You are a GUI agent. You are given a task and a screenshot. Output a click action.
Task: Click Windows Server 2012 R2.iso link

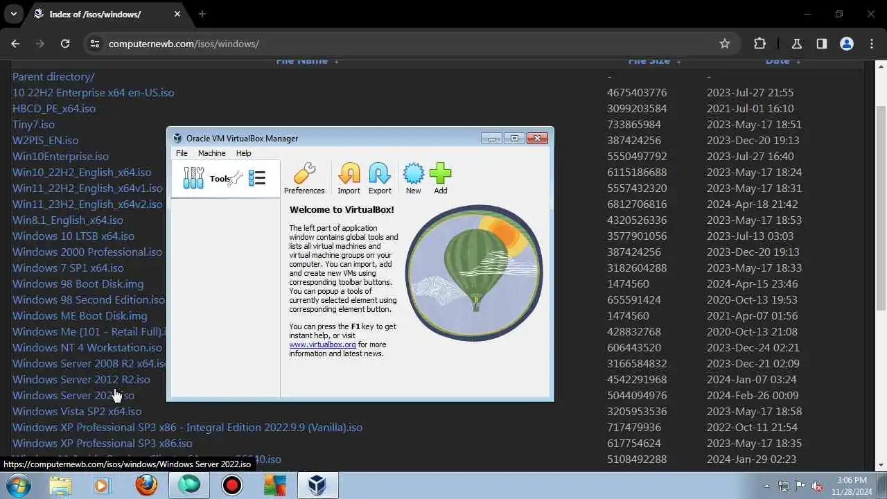point(81,380)
